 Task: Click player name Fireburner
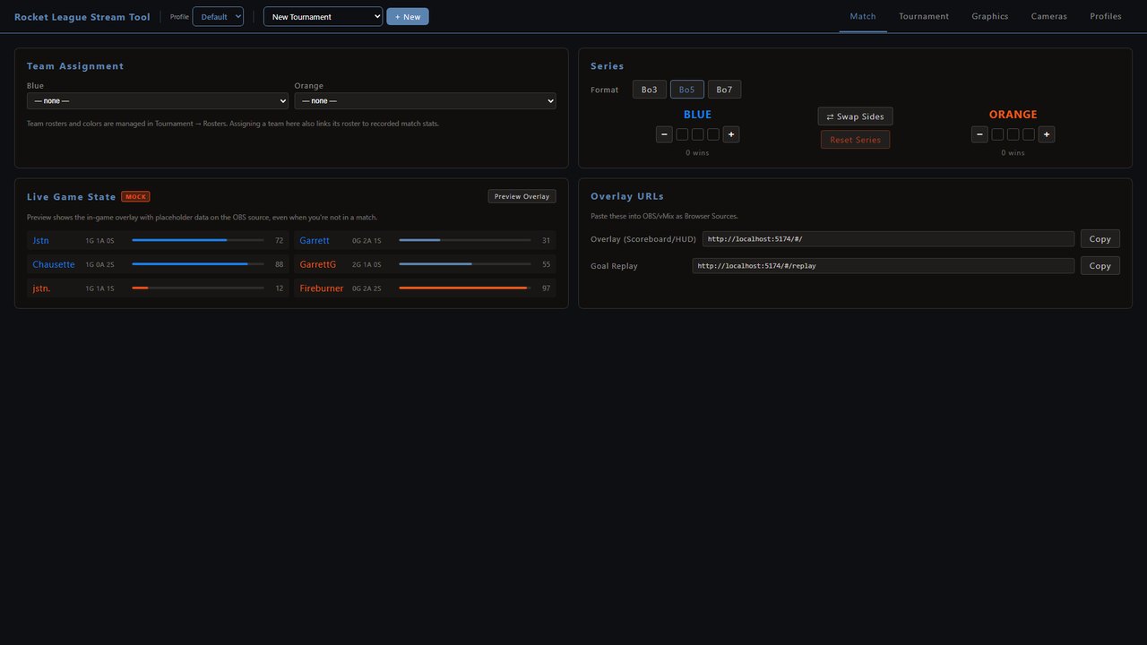322,288
